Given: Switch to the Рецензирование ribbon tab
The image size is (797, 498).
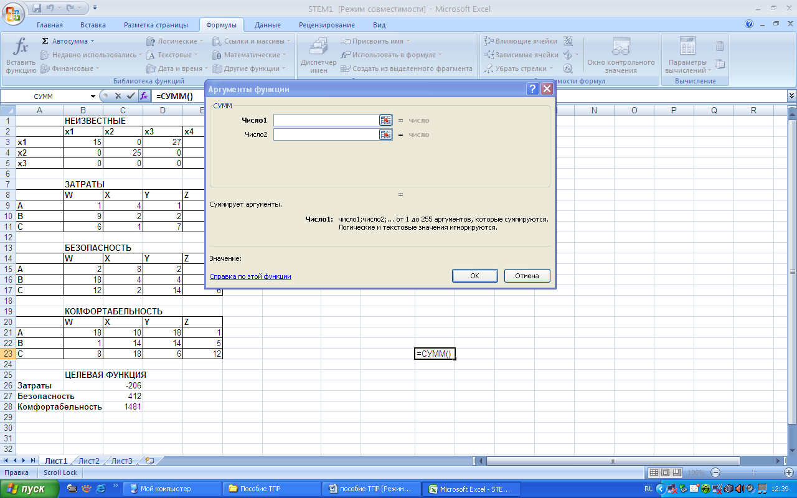Looking at the screenshot, I should click(327, 25).
